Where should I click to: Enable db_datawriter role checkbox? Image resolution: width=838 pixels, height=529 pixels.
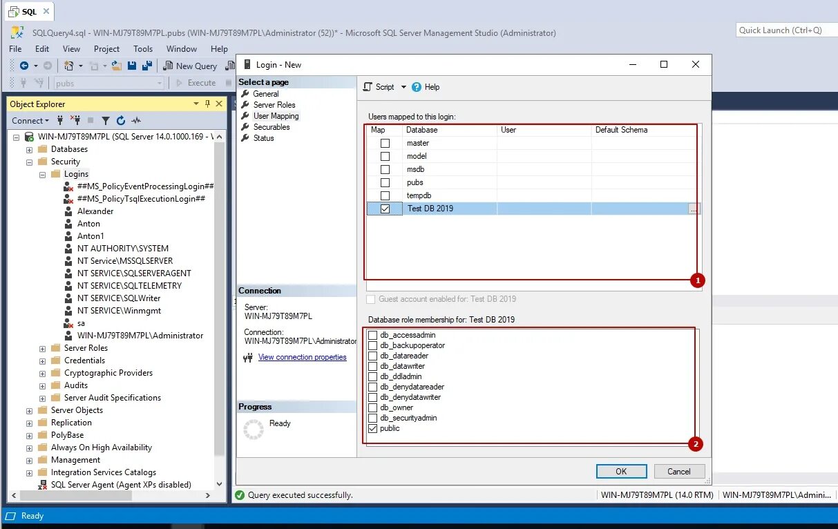[x=373, y=367]
